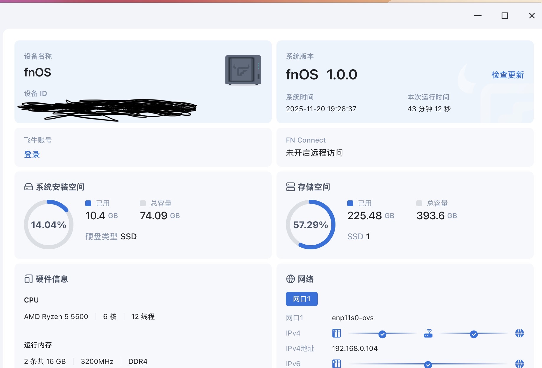Click the system install space drive icon
Image resolution: width=542 pixels, height=368 pixels.
(x=29, y=187)
